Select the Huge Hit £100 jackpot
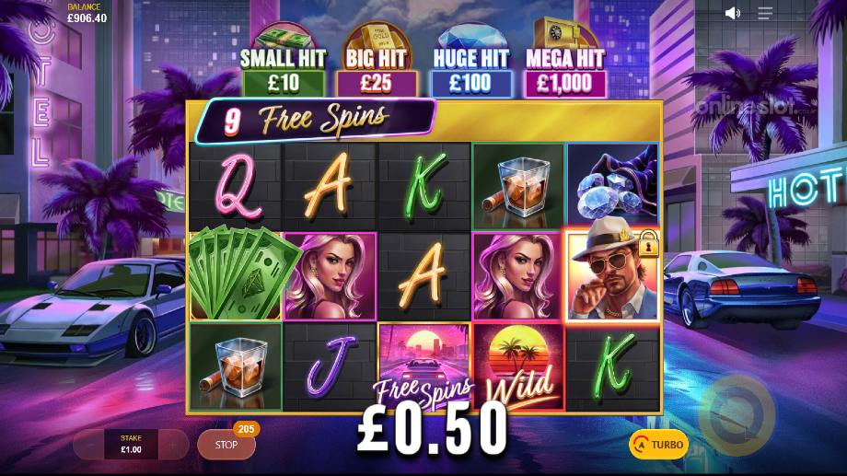This screenshot has width=847, height=476. 471,61
